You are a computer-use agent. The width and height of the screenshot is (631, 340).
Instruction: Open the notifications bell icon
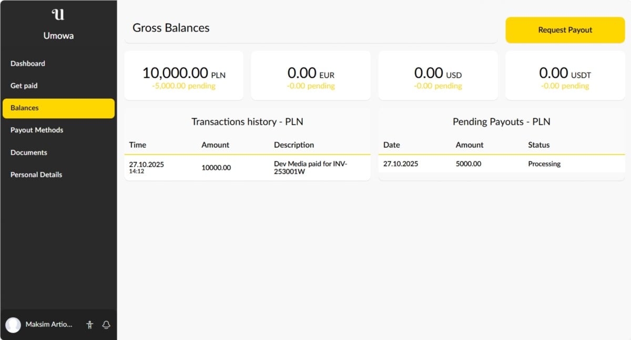[106, 325]
